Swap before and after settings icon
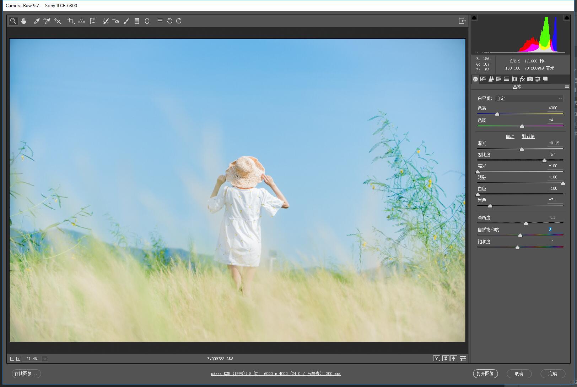Image resolution: width=577 pixels, height=387 pixels. (446, 359)
